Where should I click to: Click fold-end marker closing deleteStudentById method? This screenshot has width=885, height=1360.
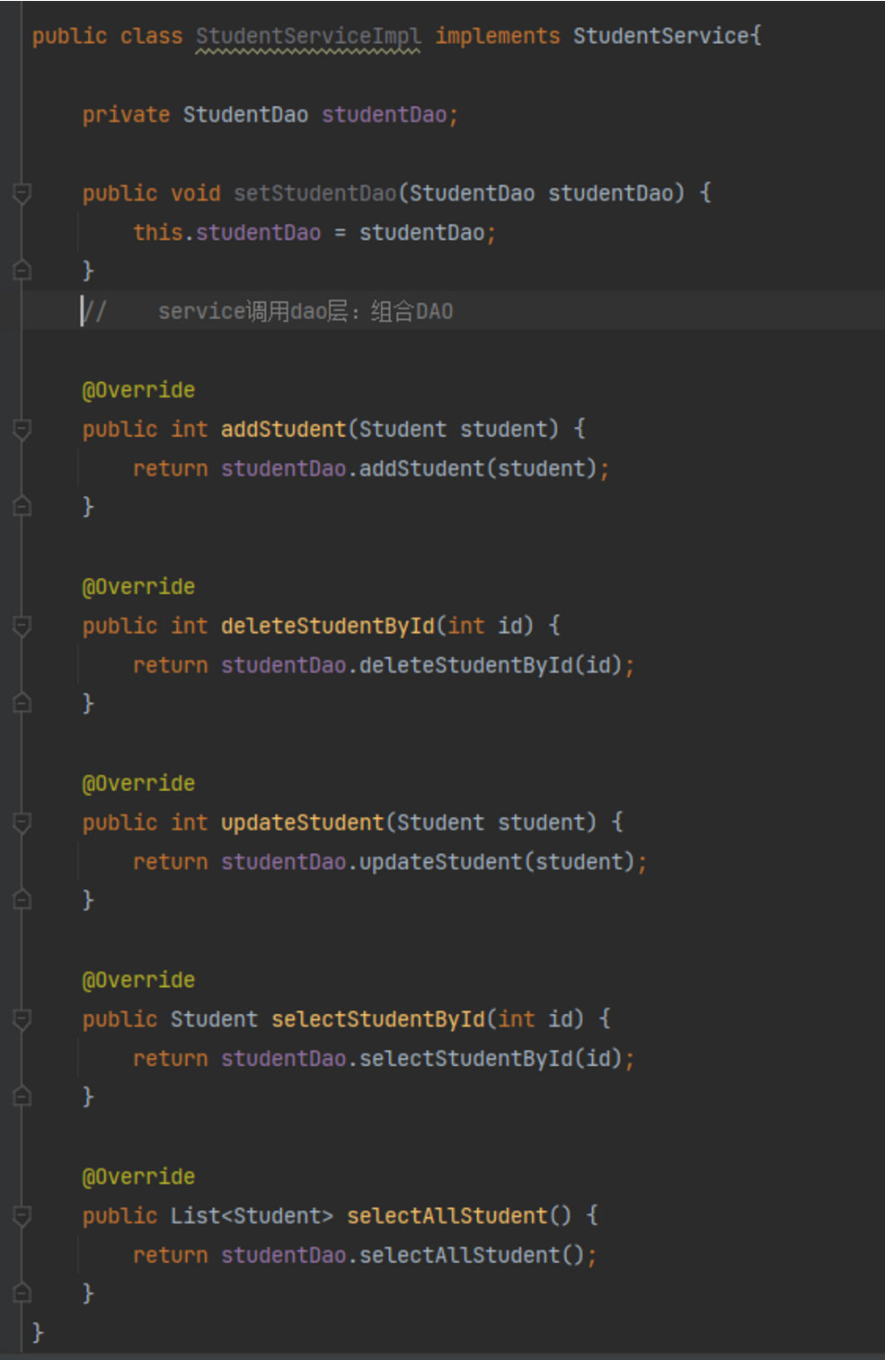(x=22, y=703)
